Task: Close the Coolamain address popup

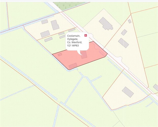Action: click(86, 35)
